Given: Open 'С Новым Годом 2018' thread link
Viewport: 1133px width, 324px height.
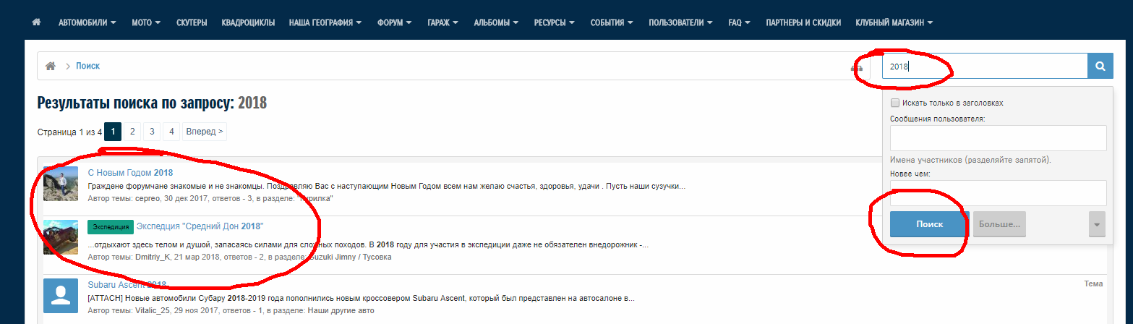Looking at the screenshot, I should (x=130, y=173).
